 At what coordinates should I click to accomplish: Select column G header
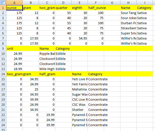click(112, 3)
